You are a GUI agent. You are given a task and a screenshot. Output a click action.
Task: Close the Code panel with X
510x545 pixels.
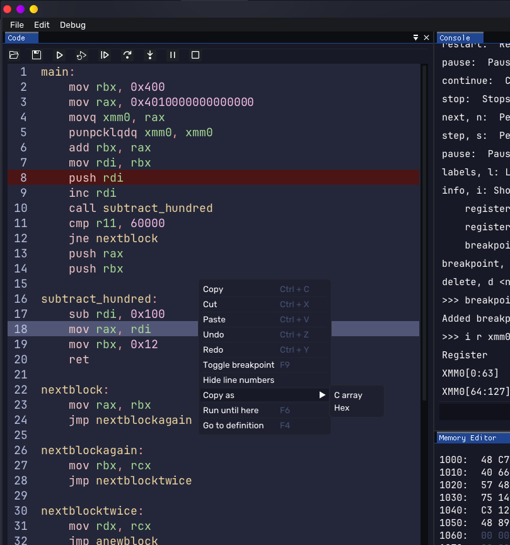pyautogui.click(x=426, y=38)
